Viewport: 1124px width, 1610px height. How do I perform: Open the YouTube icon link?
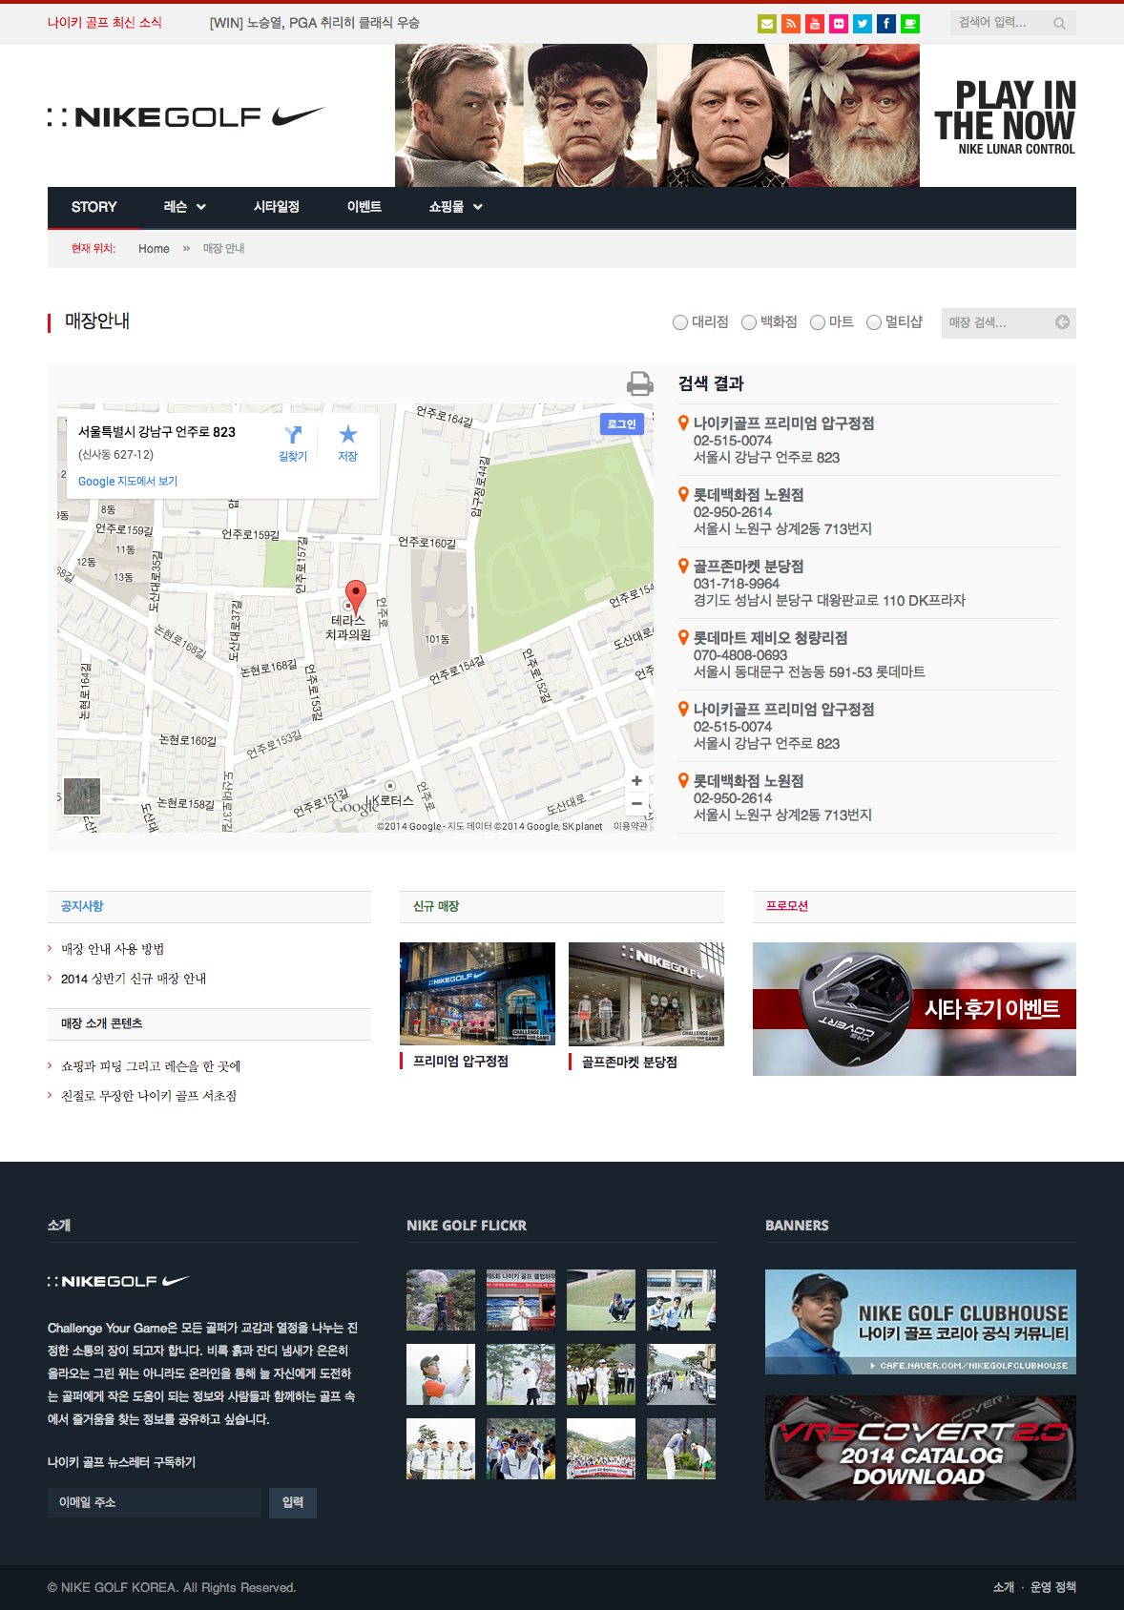pos(815,24)
